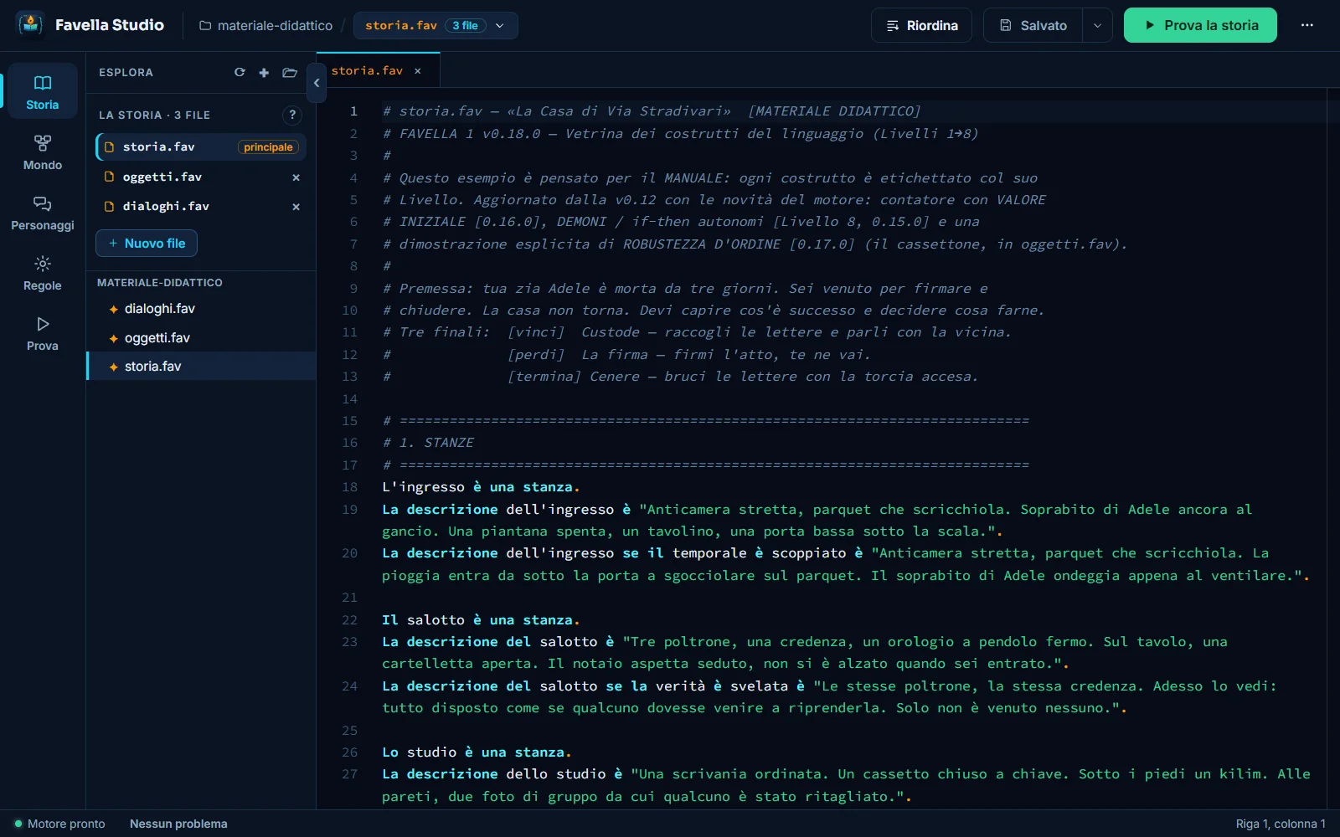Open the Mondo sidebar section
Image resolution: width=1340 pixels, height=837 pixels.
pos(43,151)
